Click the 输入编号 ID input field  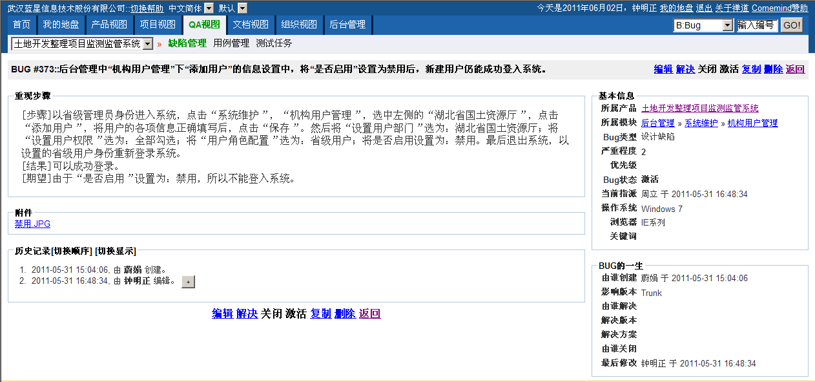pyautogui.click(x=756, y=25)
